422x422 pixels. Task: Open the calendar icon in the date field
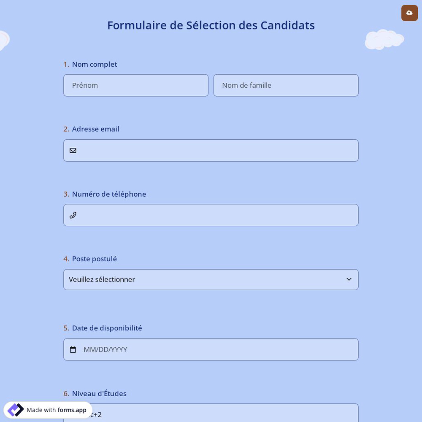pos(73,349)
